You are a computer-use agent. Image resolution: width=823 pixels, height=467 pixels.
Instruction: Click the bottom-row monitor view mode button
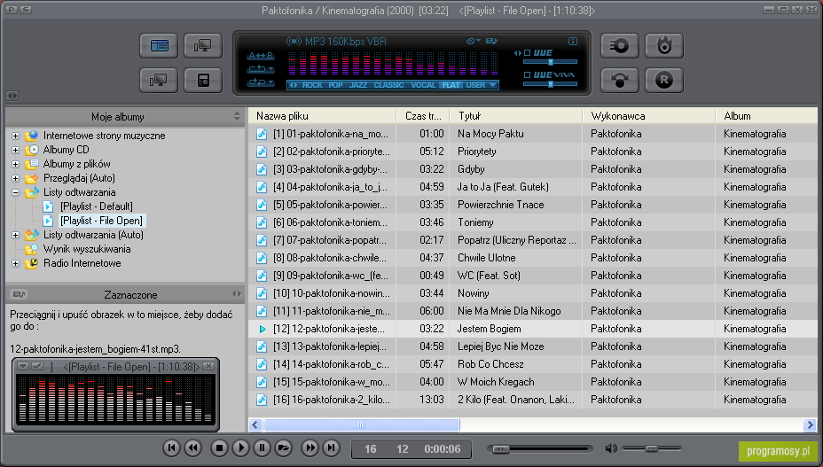coord(159,81)
